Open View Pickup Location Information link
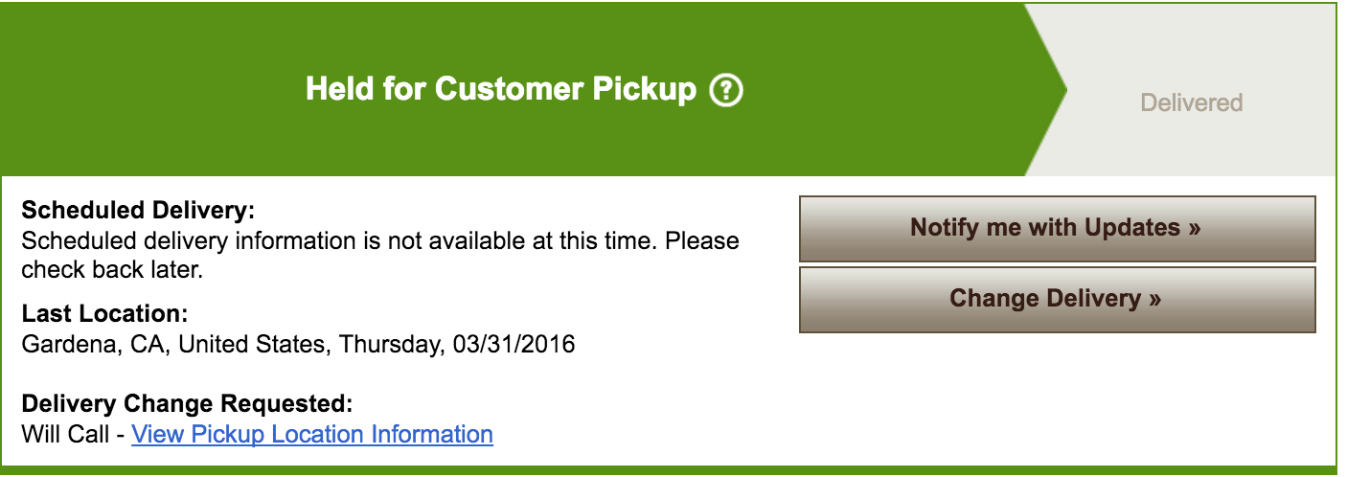Viewport: 1347px width, 477px height. (312, 435)
